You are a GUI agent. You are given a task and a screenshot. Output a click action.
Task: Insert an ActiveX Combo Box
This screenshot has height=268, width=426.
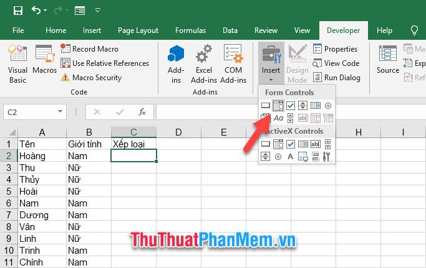pos(278,144)
